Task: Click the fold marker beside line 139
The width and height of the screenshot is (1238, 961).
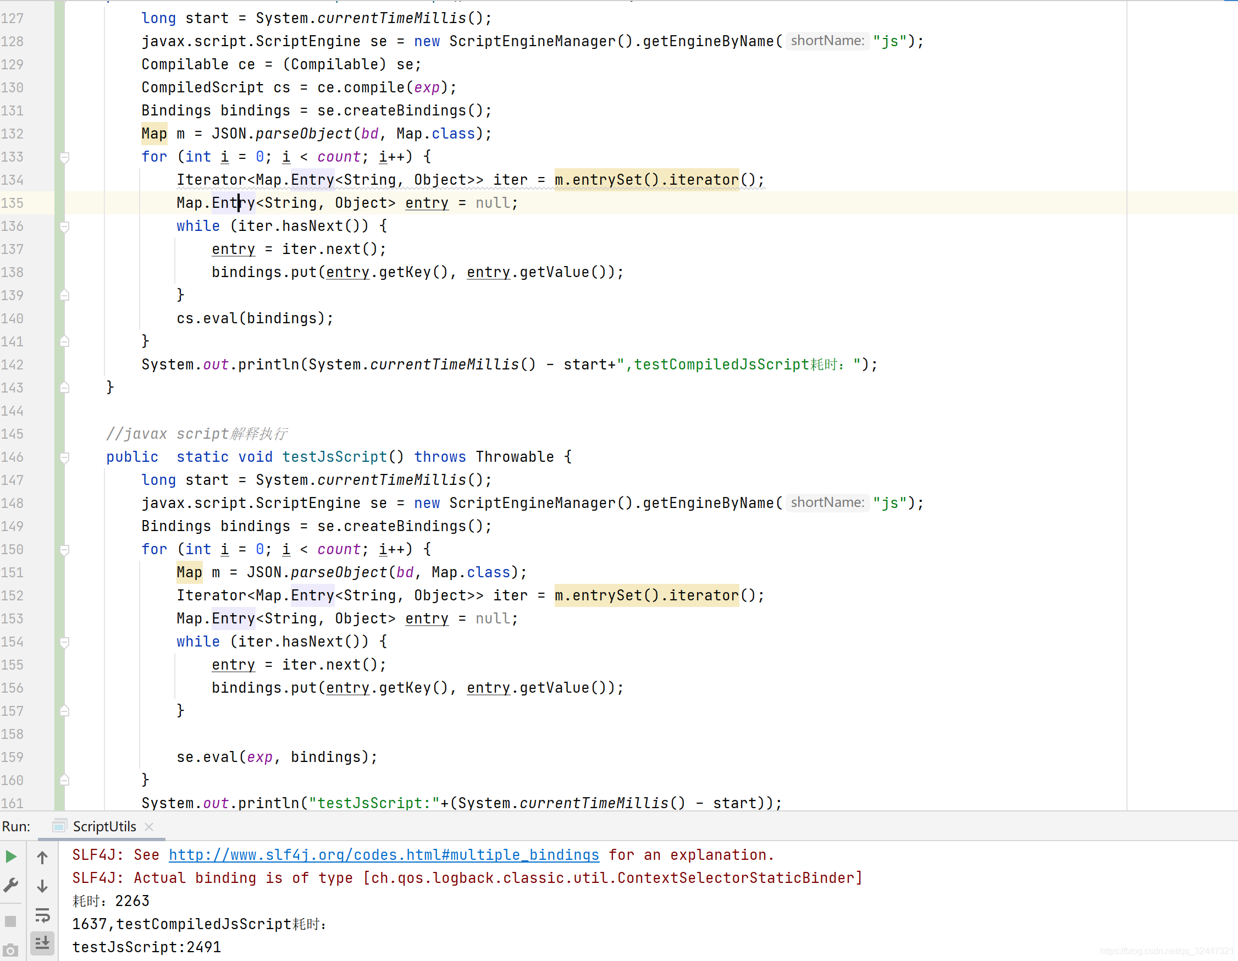Action: click(64, 295)
